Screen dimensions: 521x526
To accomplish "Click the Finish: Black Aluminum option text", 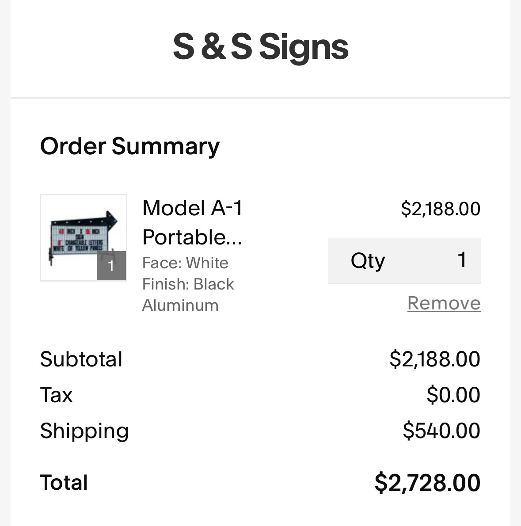I will coord(188,294).
